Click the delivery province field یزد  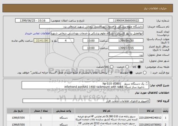tap(126, 55)
